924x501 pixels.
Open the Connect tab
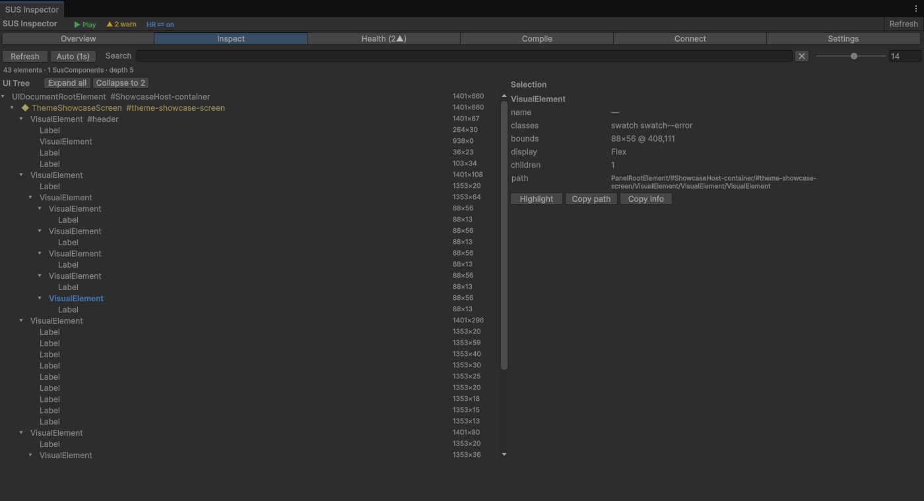pyautogui.click(x=690, y=39)
